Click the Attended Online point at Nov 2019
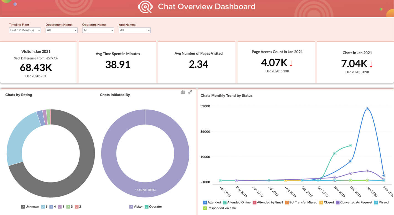Screen dimensions: 394x215 (x=335, y=153)
